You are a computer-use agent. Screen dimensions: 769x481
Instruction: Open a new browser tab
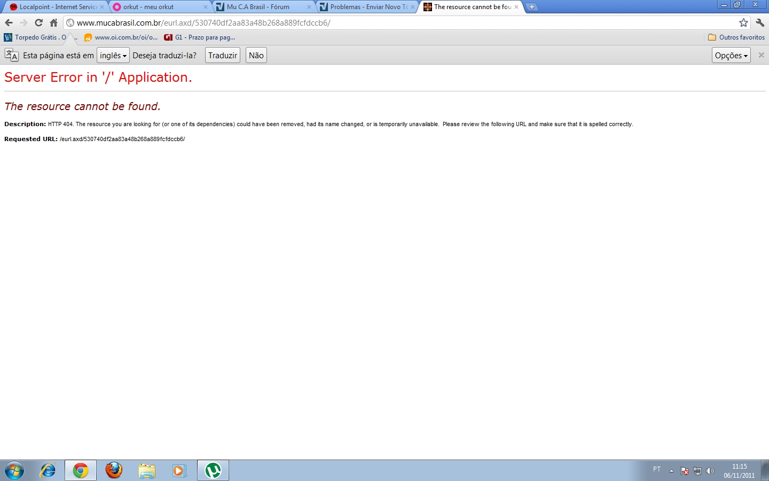tap(532, 7)
